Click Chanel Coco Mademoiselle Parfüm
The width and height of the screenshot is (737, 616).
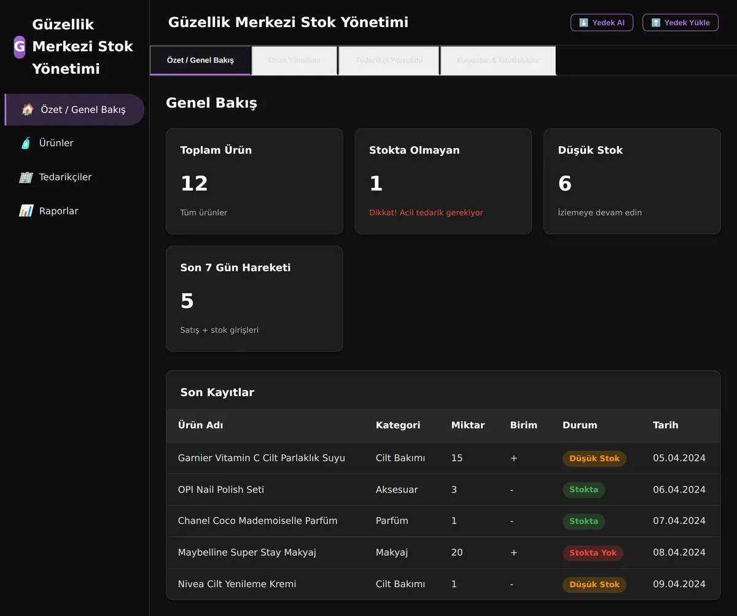click(x=258, y=521)
